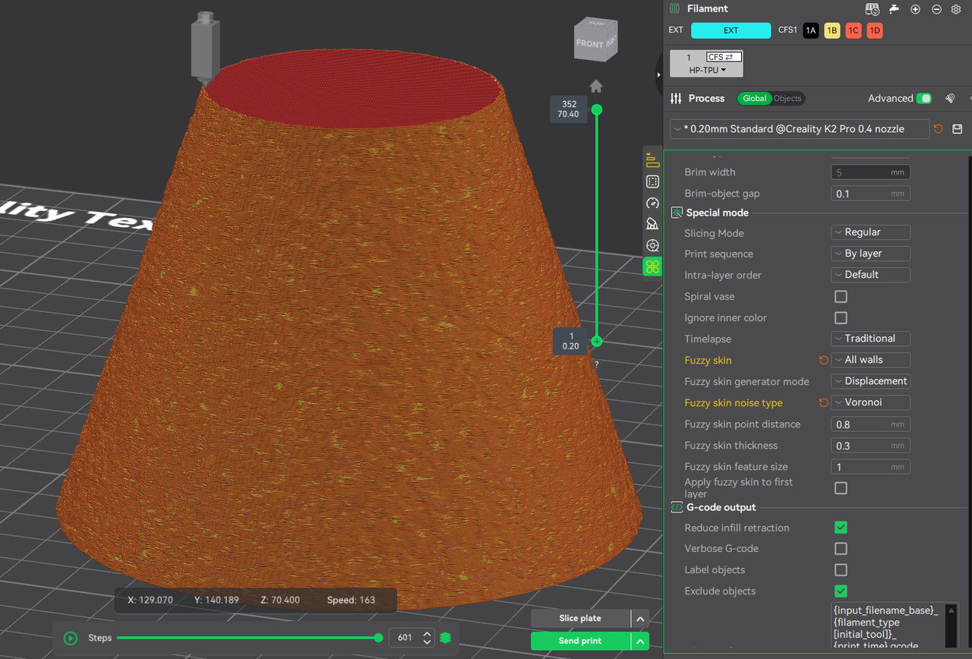Open the Support settings tab icon

[x=652, y=224]
